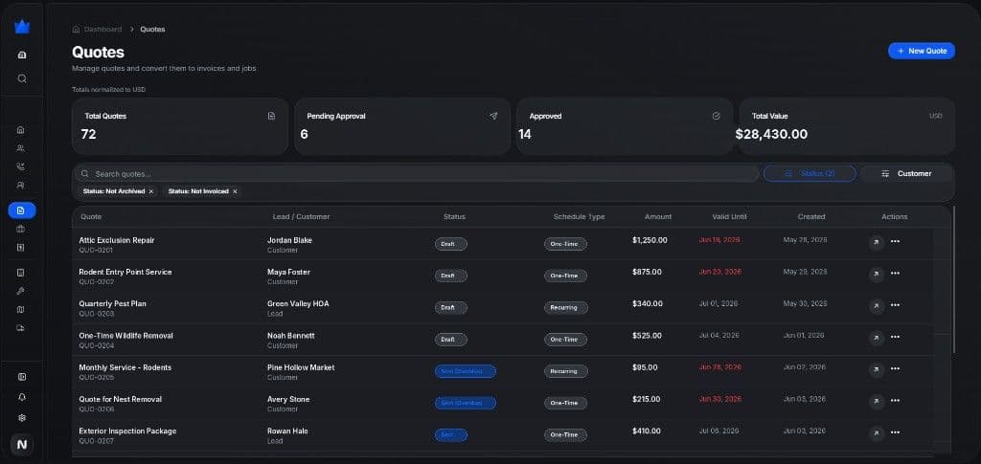Click the home icon in the breadcrumb
Viewport: 981px width, 464px height.
click(77, 30)
